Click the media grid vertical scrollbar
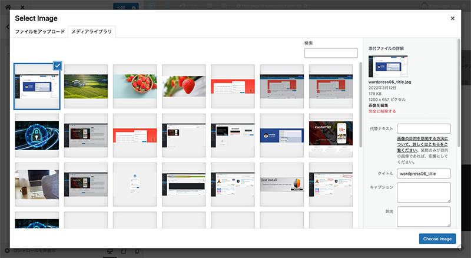The width and height of the screenshot is (471, 258). [361, 106]
